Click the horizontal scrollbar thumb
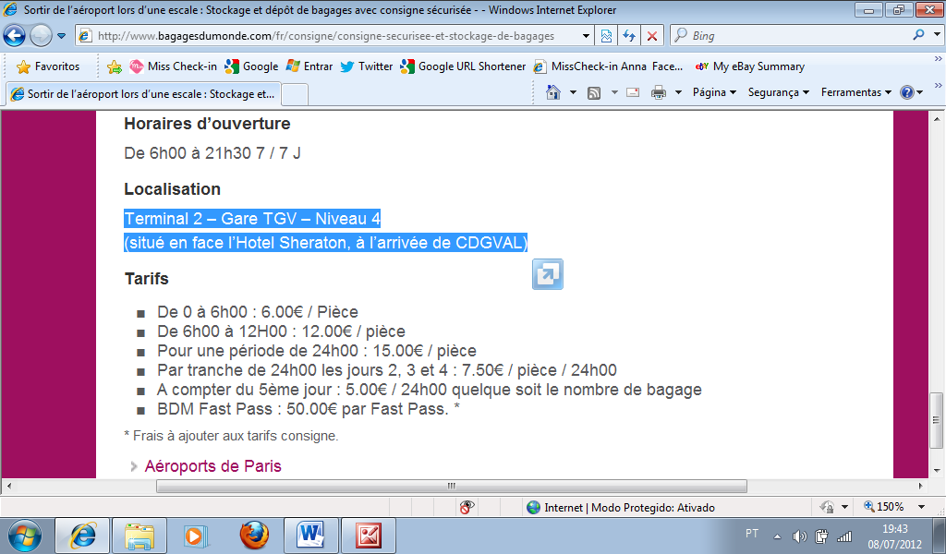946x554 pixels. click(450, 486)
